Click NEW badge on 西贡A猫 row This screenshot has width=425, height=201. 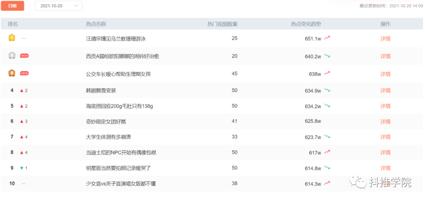tap(24, 56)
